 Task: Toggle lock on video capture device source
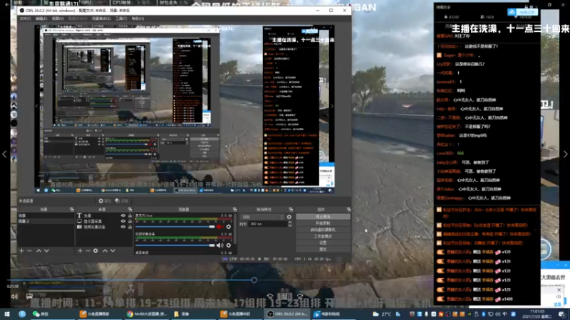click(x=130, y=227)
